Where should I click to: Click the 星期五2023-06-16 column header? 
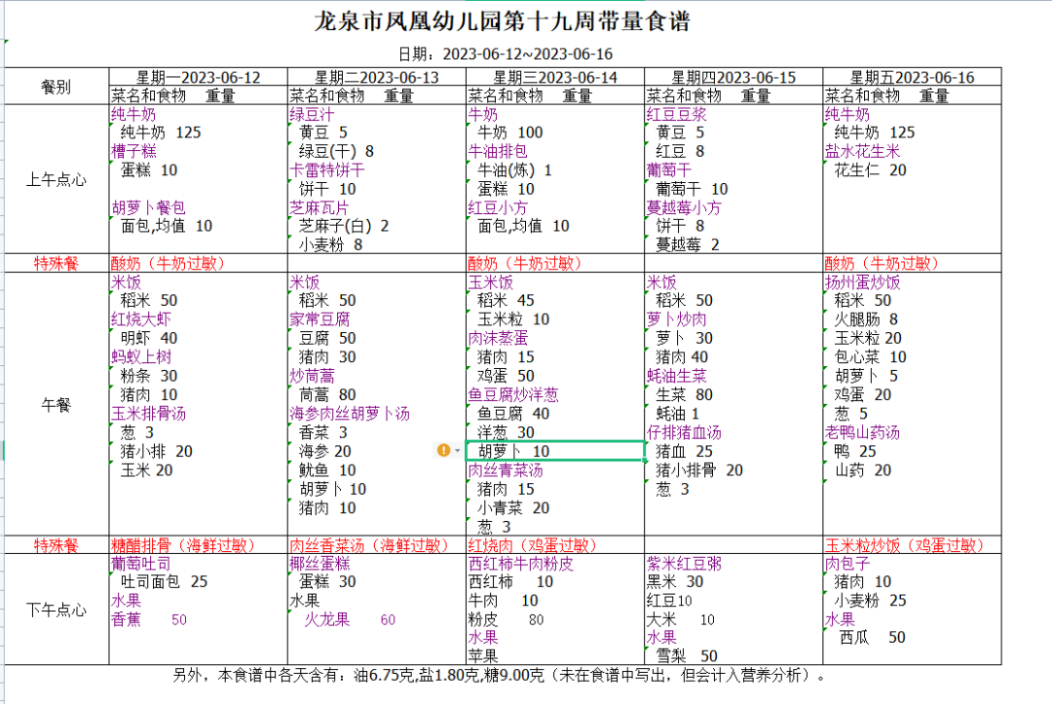pos(913,77)
